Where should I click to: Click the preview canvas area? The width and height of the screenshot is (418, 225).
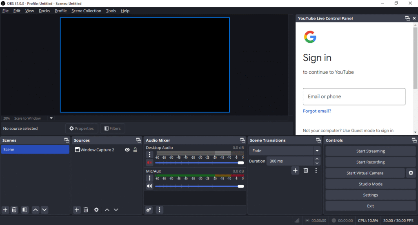pos(145,65)
